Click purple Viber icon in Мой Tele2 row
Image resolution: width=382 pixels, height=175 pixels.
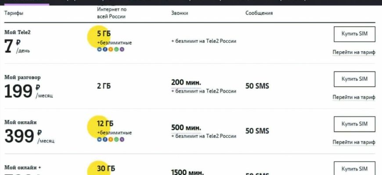click(122, 49)
